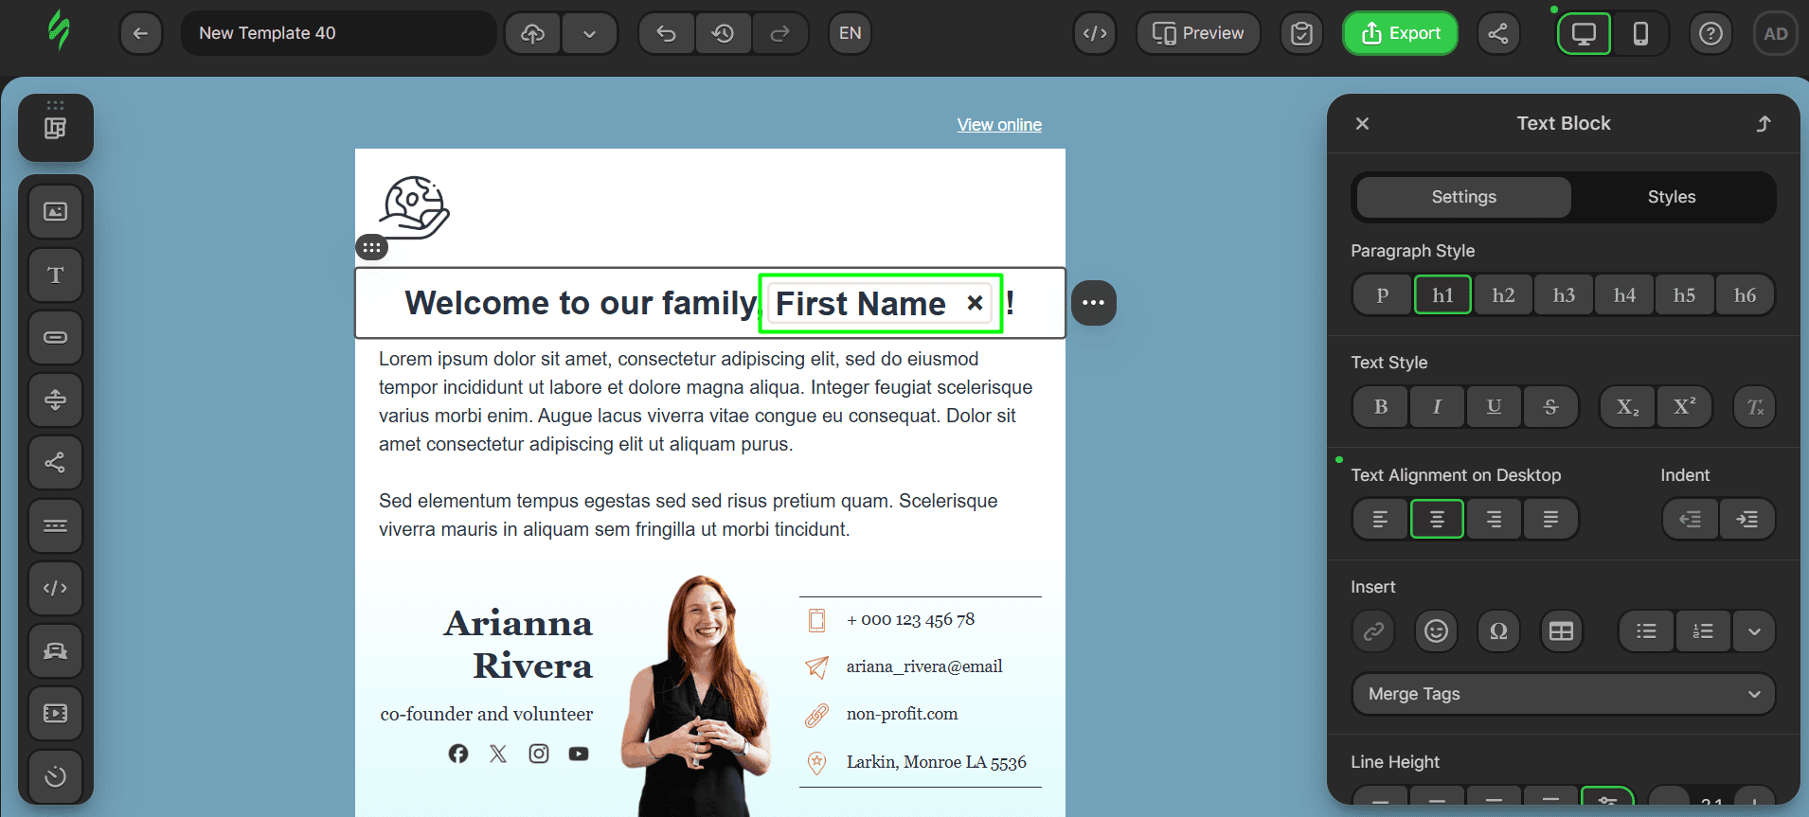This screenshot has width=1809, height=817.
Task: Toggle italic text style
Action: (1437, 407)
